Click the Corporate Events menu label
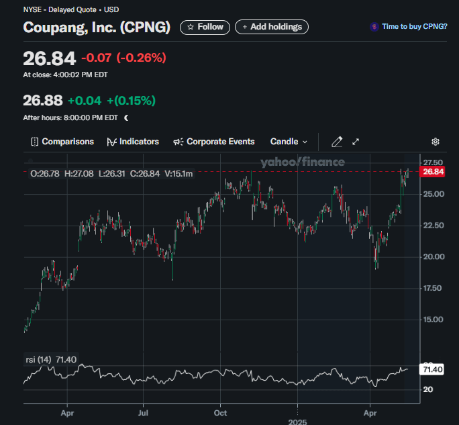Viewport: 459px width, 425px height. click(x=220, y=142)
